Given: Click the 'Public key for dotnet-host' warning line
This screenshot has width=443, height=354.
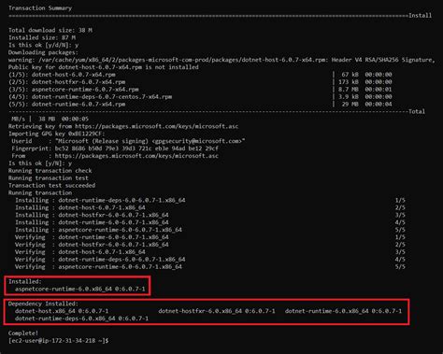Looking at the screenshot, I should 104,67.
